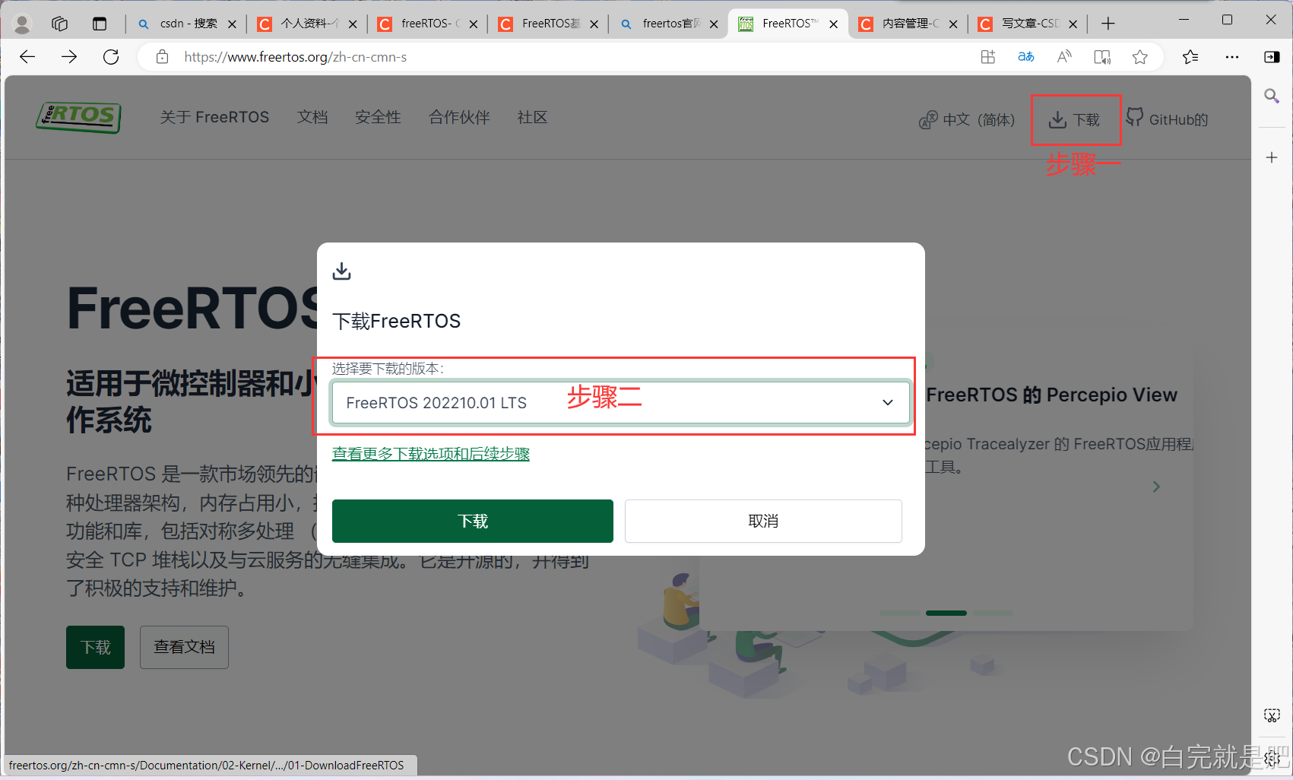1293x780 pixels.
Task: Open the 安全性 menu
Action: point(378,117)
